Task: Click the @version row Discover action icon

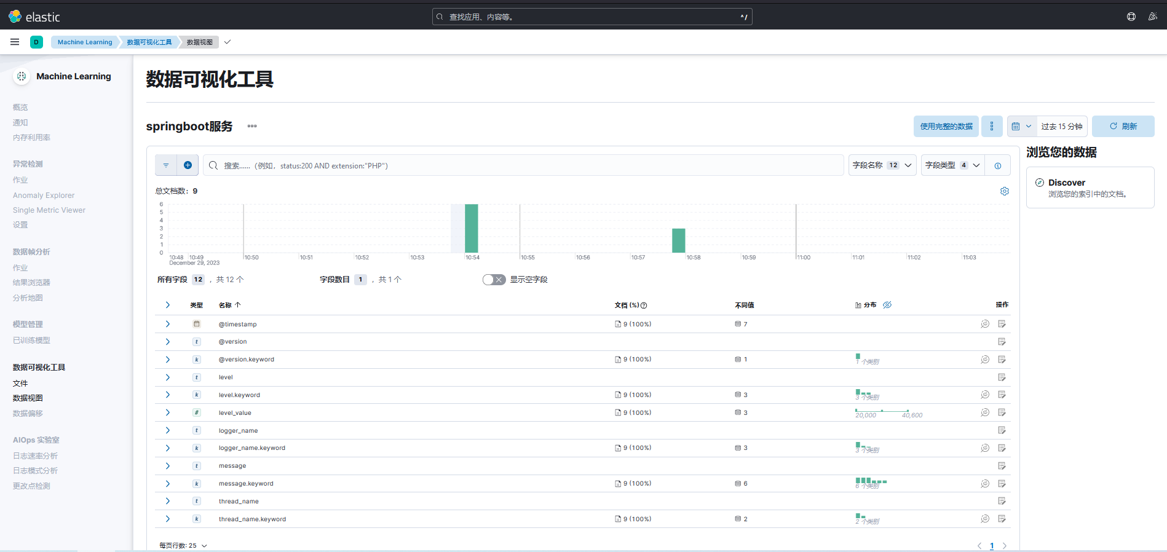Action: coord(1002,342)
